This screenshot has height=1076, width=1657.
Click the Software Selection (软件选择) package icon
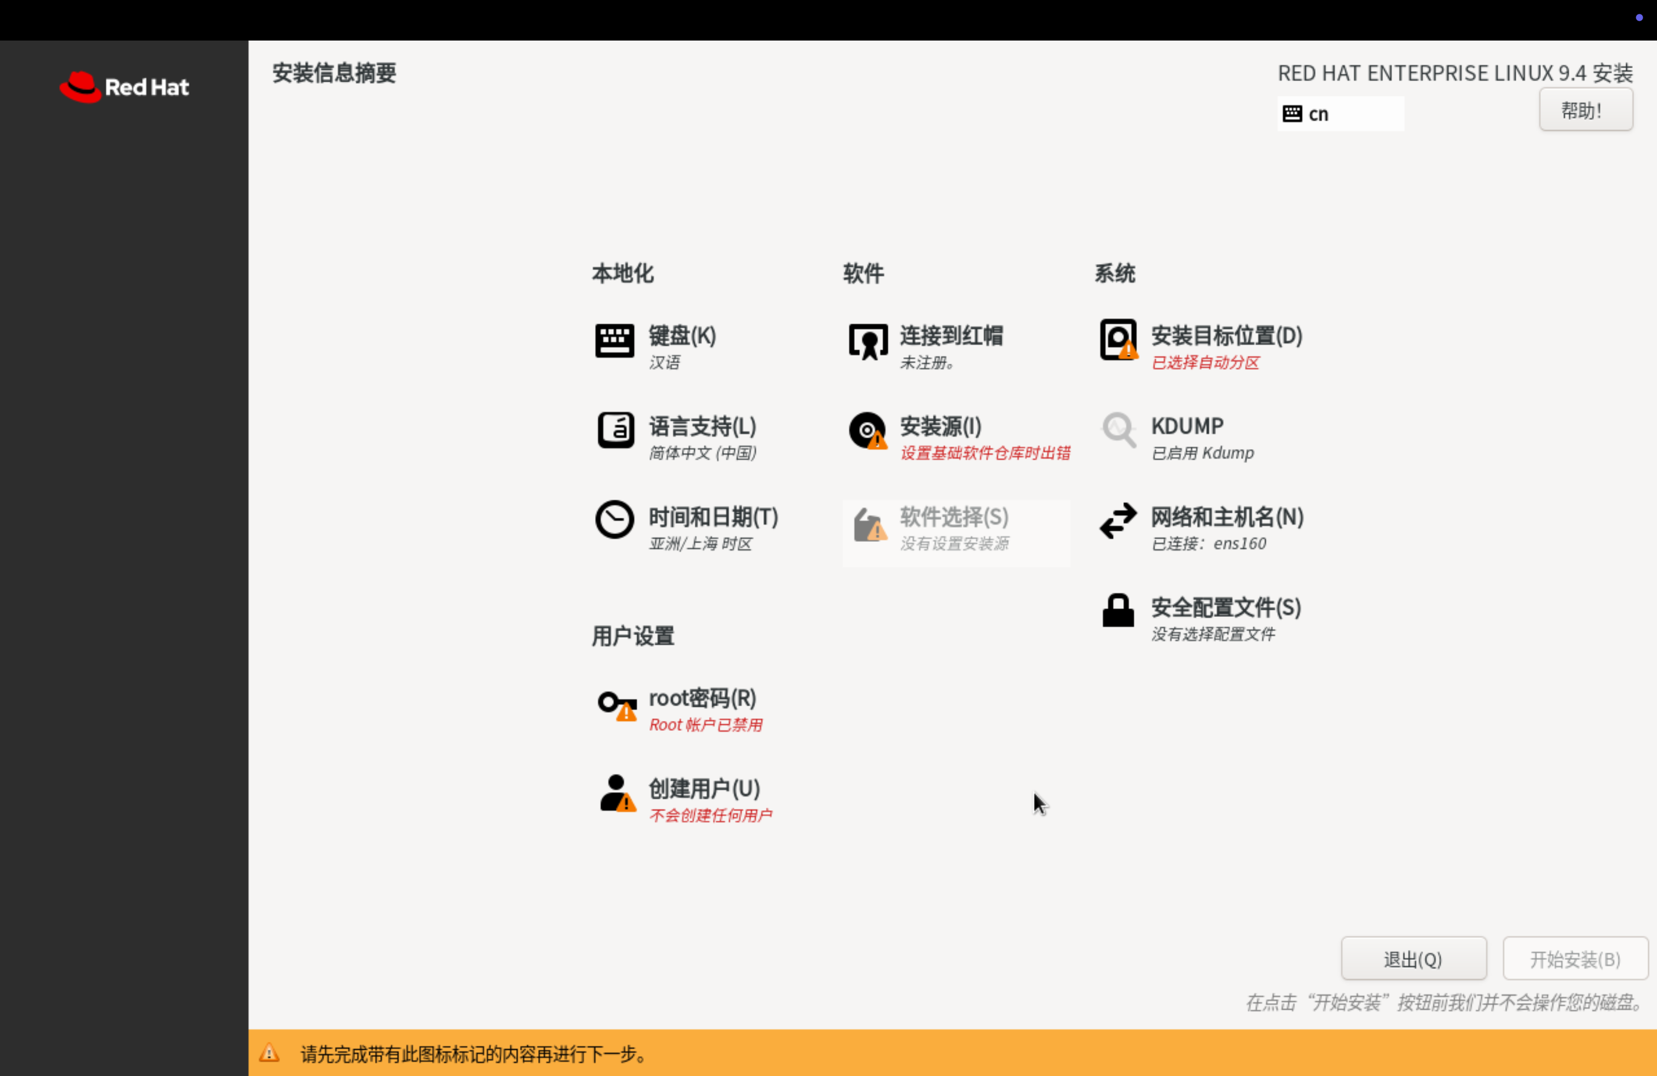pyautogui.click(x=870, y=524)
